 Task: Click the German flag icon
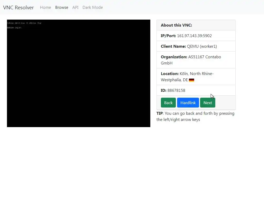pos(192,80)
